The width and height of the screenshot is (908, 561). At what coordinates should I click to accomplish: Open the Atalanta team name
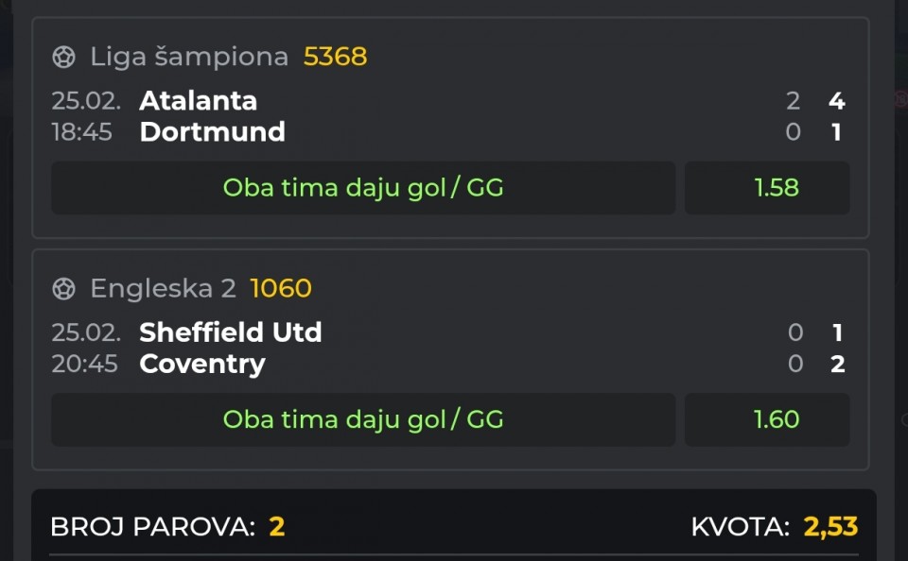click(x=198, y=100)
